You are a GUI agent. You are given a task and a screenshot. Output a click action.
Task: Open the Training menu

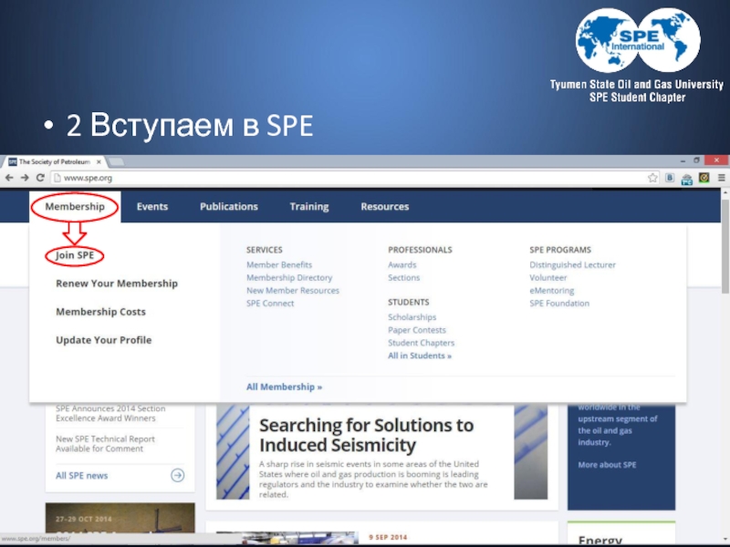[309, 207]
